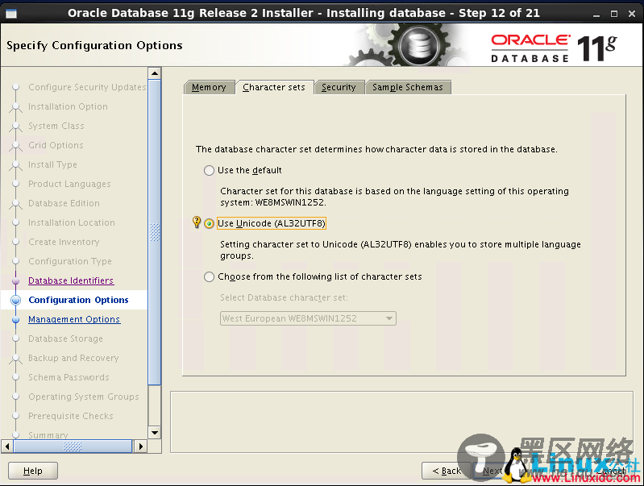Viewport: 644px width, 486px height.
Task: Go to Management Options step link
Action: pos(74,319)
